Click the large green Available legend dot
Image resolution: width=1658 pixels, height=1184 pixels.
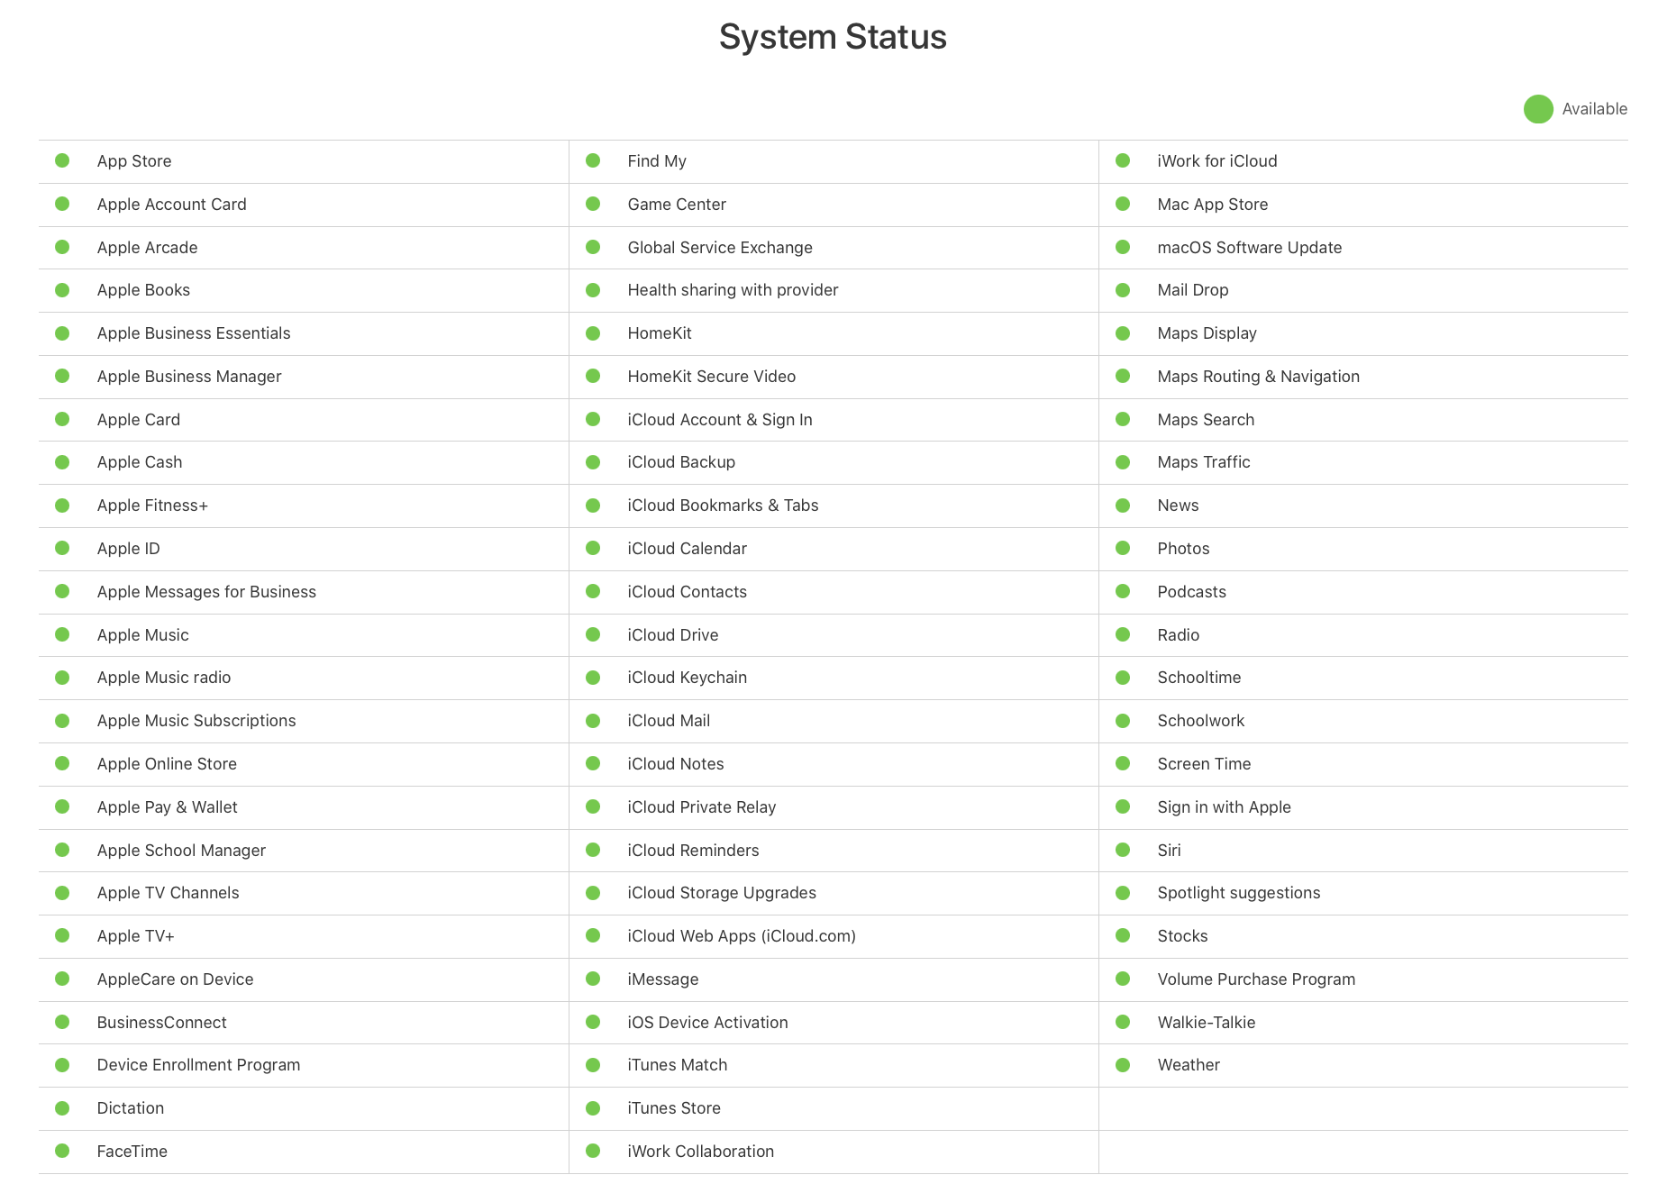[x=1538, y=109]
